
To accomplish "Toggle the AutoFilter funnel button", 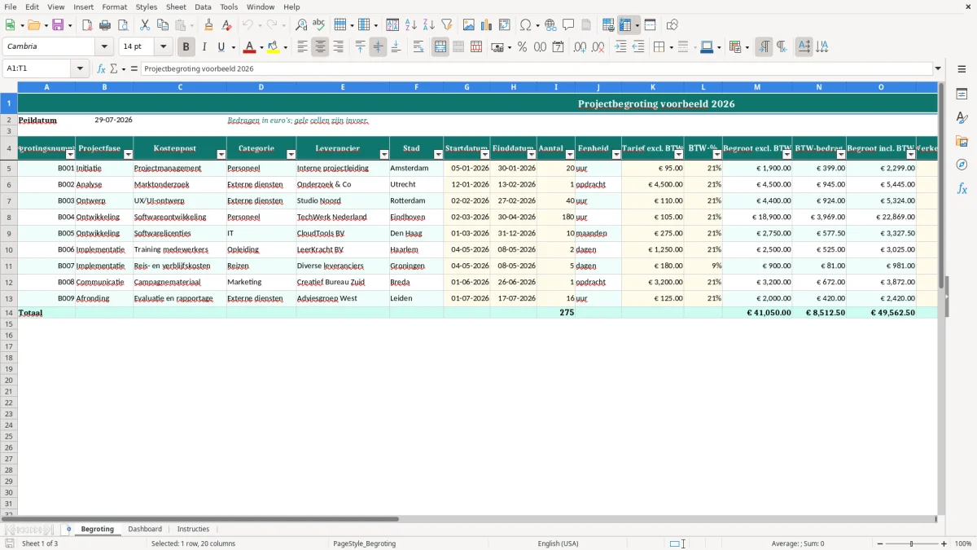I will point(447,25).
